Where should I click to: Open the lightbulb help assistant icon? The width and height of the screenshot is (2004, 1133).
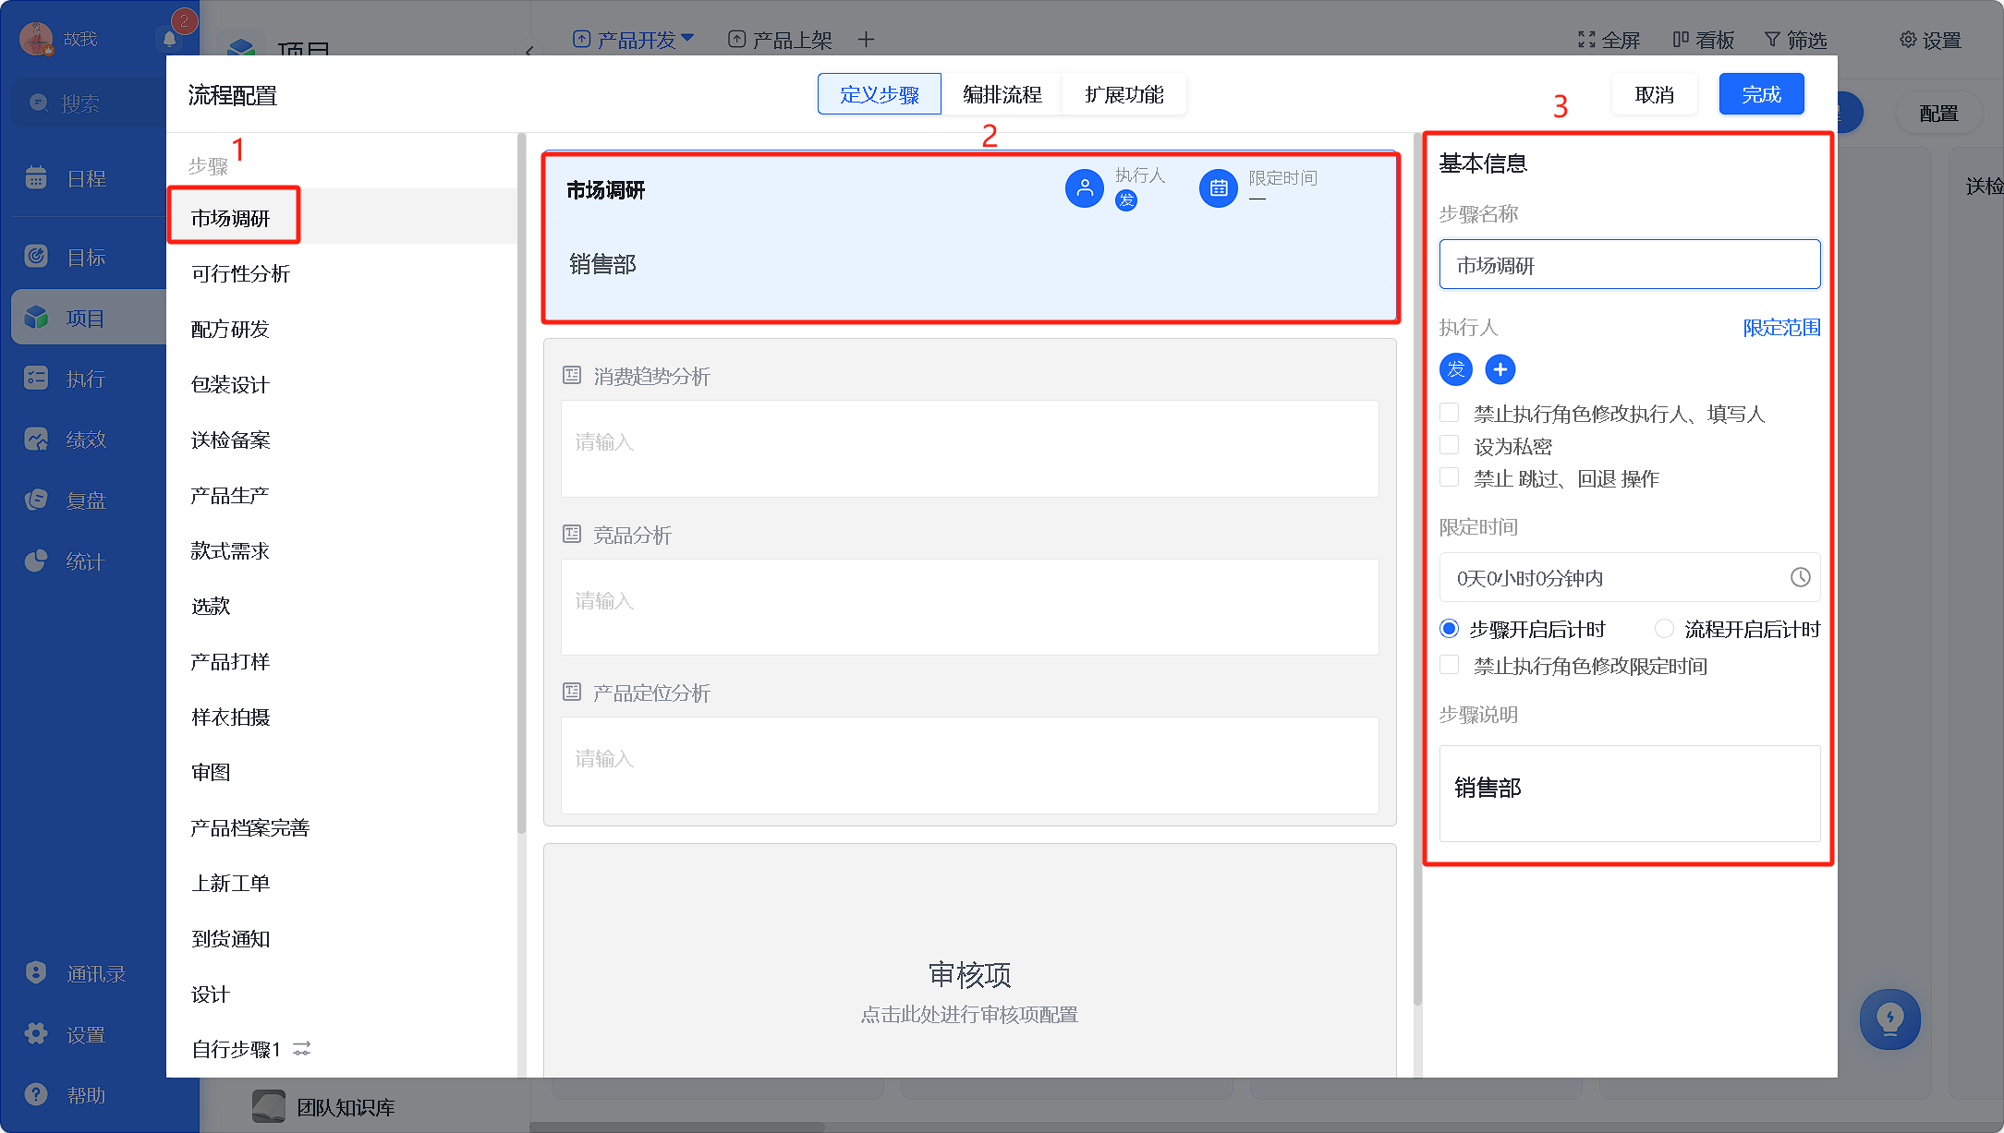[1889, 1019]
